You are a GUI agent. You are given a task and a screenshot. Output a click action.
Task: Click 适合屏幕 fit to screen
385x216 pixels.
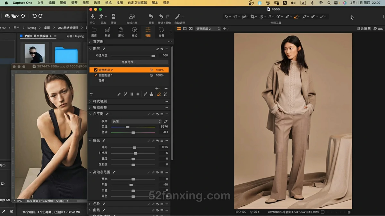click(x=364, y=28)
